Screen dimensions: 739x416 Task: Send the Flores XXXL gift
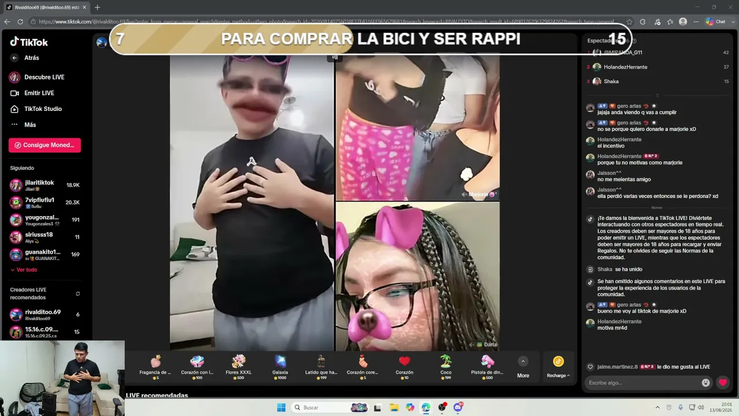tap(238, 367)
